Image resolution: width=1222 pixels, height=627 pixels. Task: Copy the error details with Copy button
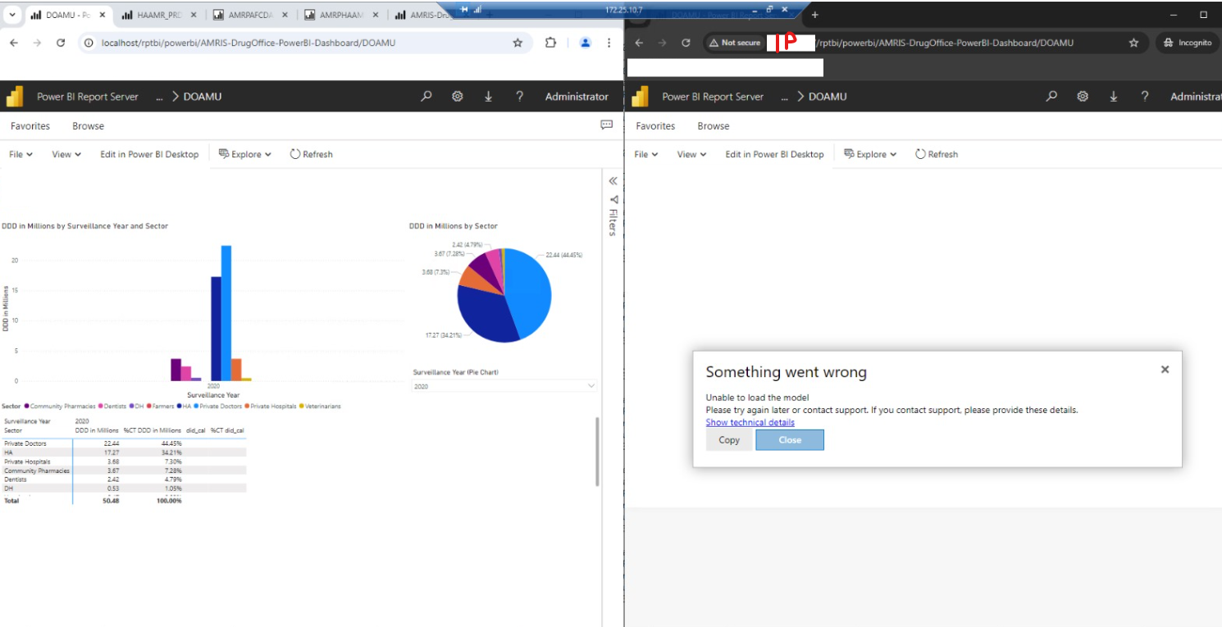(728, 439)
